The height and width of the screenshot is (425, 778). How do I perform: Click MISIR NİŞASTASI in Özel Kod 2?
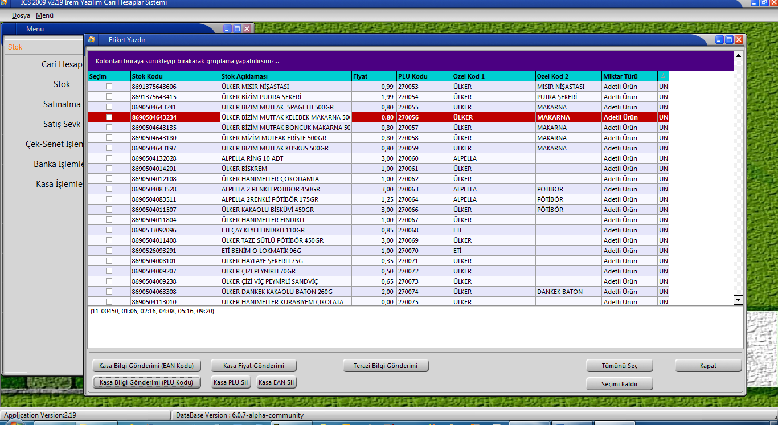568,87
